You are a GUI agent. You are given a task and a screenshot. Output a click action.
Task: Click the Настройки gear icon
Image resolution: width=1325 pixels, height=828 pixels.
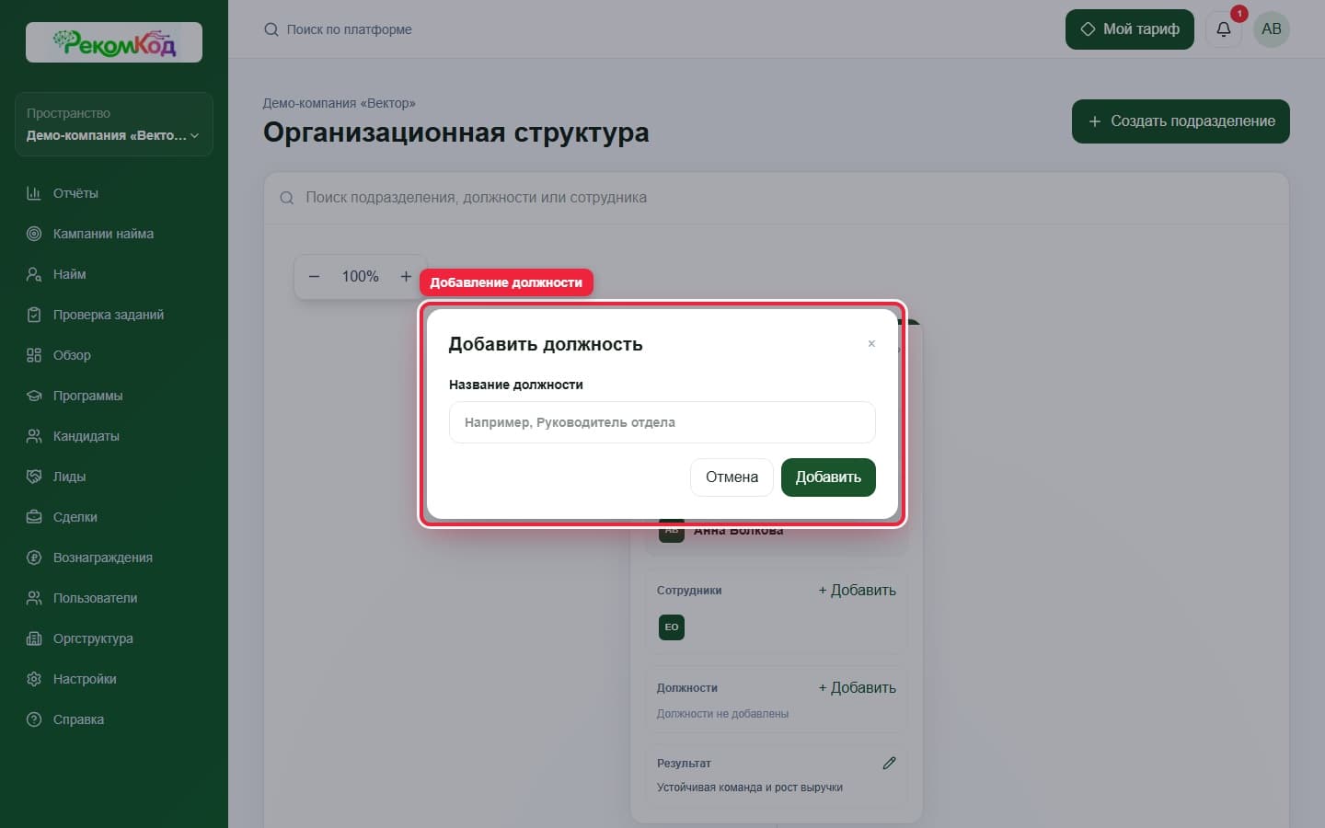[x=34, y=679]
